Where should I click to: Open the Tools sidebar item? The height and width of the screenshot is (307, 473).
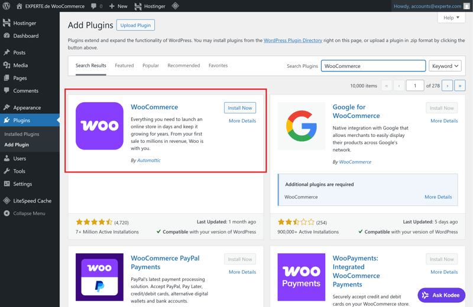pyautogui.click(x=19, y=171)
